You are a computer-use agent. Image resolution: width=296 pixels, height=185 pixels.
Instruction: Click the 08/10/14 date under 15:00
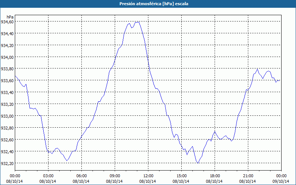181,181
